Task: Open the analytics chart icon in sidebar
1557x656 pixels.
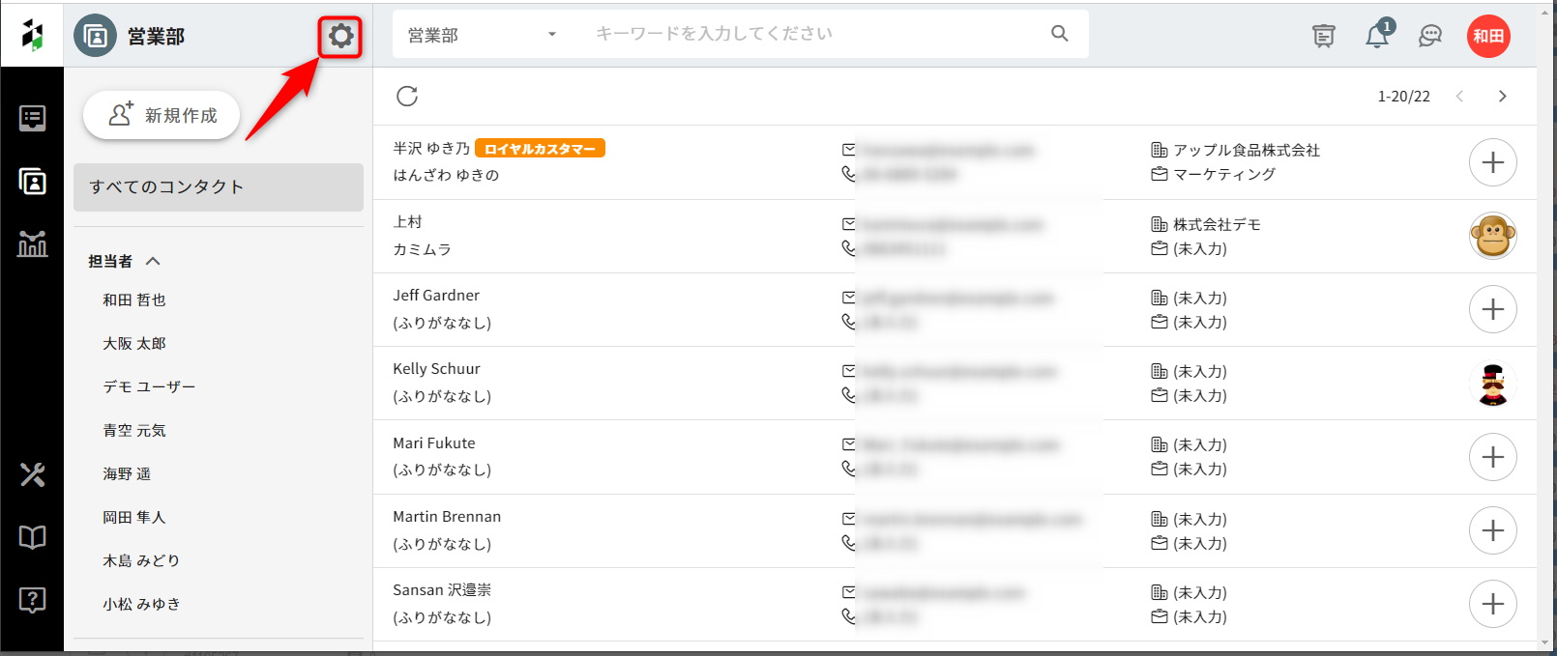Action: point(32,244)
